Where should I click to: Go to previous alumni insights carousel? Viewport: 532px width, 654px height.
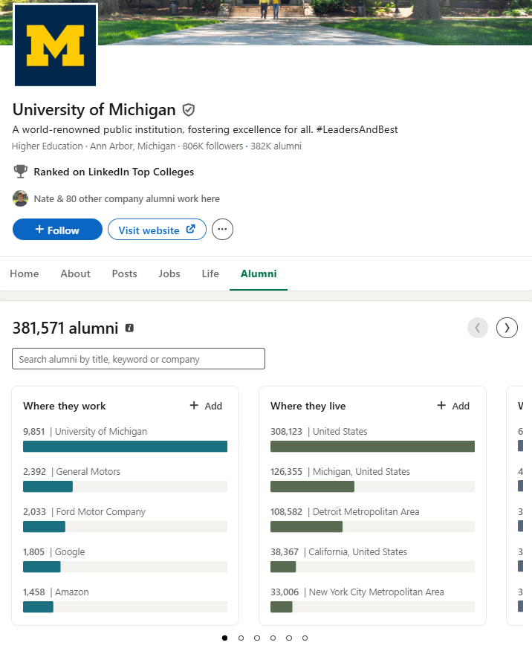point(478,328)
